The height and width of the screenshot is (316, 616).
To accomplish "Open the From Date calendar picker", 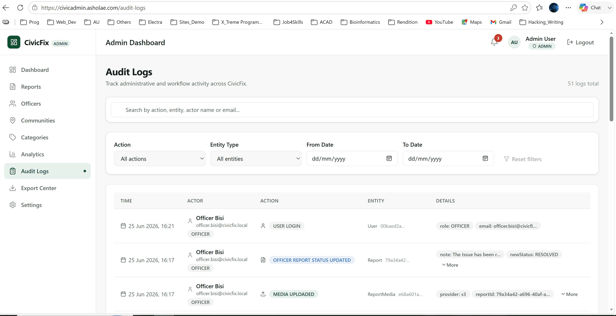I will (x=389, y=158).
